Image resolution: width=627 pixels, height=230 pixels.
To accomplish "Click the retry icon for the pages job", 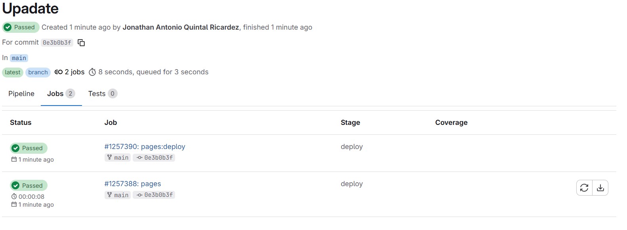I will [584, 188].
